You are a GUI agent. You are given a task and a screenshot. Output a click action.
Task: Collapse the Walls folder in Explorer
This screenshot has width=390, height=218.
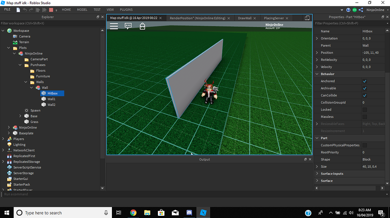26,82
